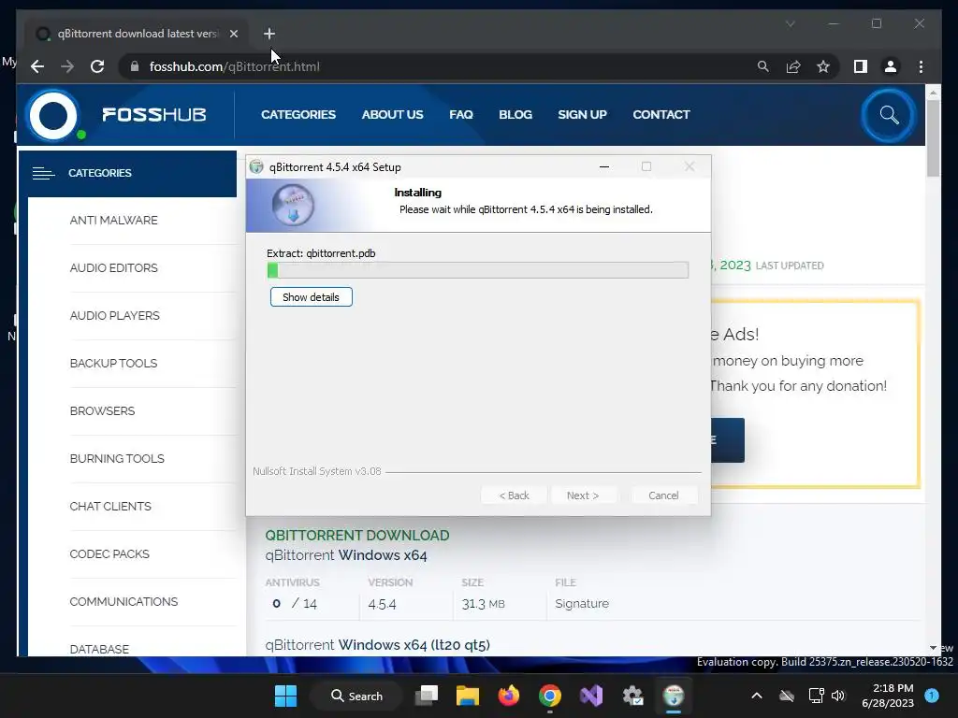Click Cancel in qBittorrent Setup
Viewport: 958px width, 718px height.
[x=663, y=495]
